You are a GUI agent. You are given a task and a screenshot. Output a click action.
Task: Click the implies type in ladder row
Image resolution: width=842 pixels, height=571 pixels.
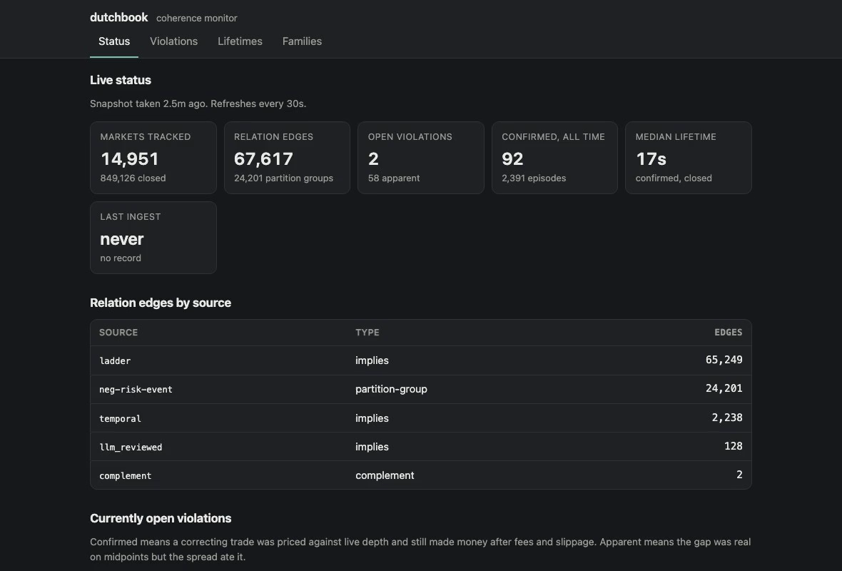coord(372,360)
